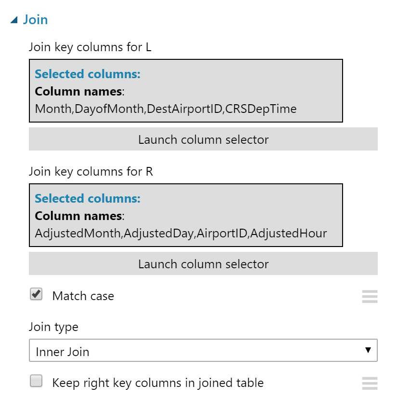
Task: Click the Join key columns for R label
Action: (x=91, y=171)
